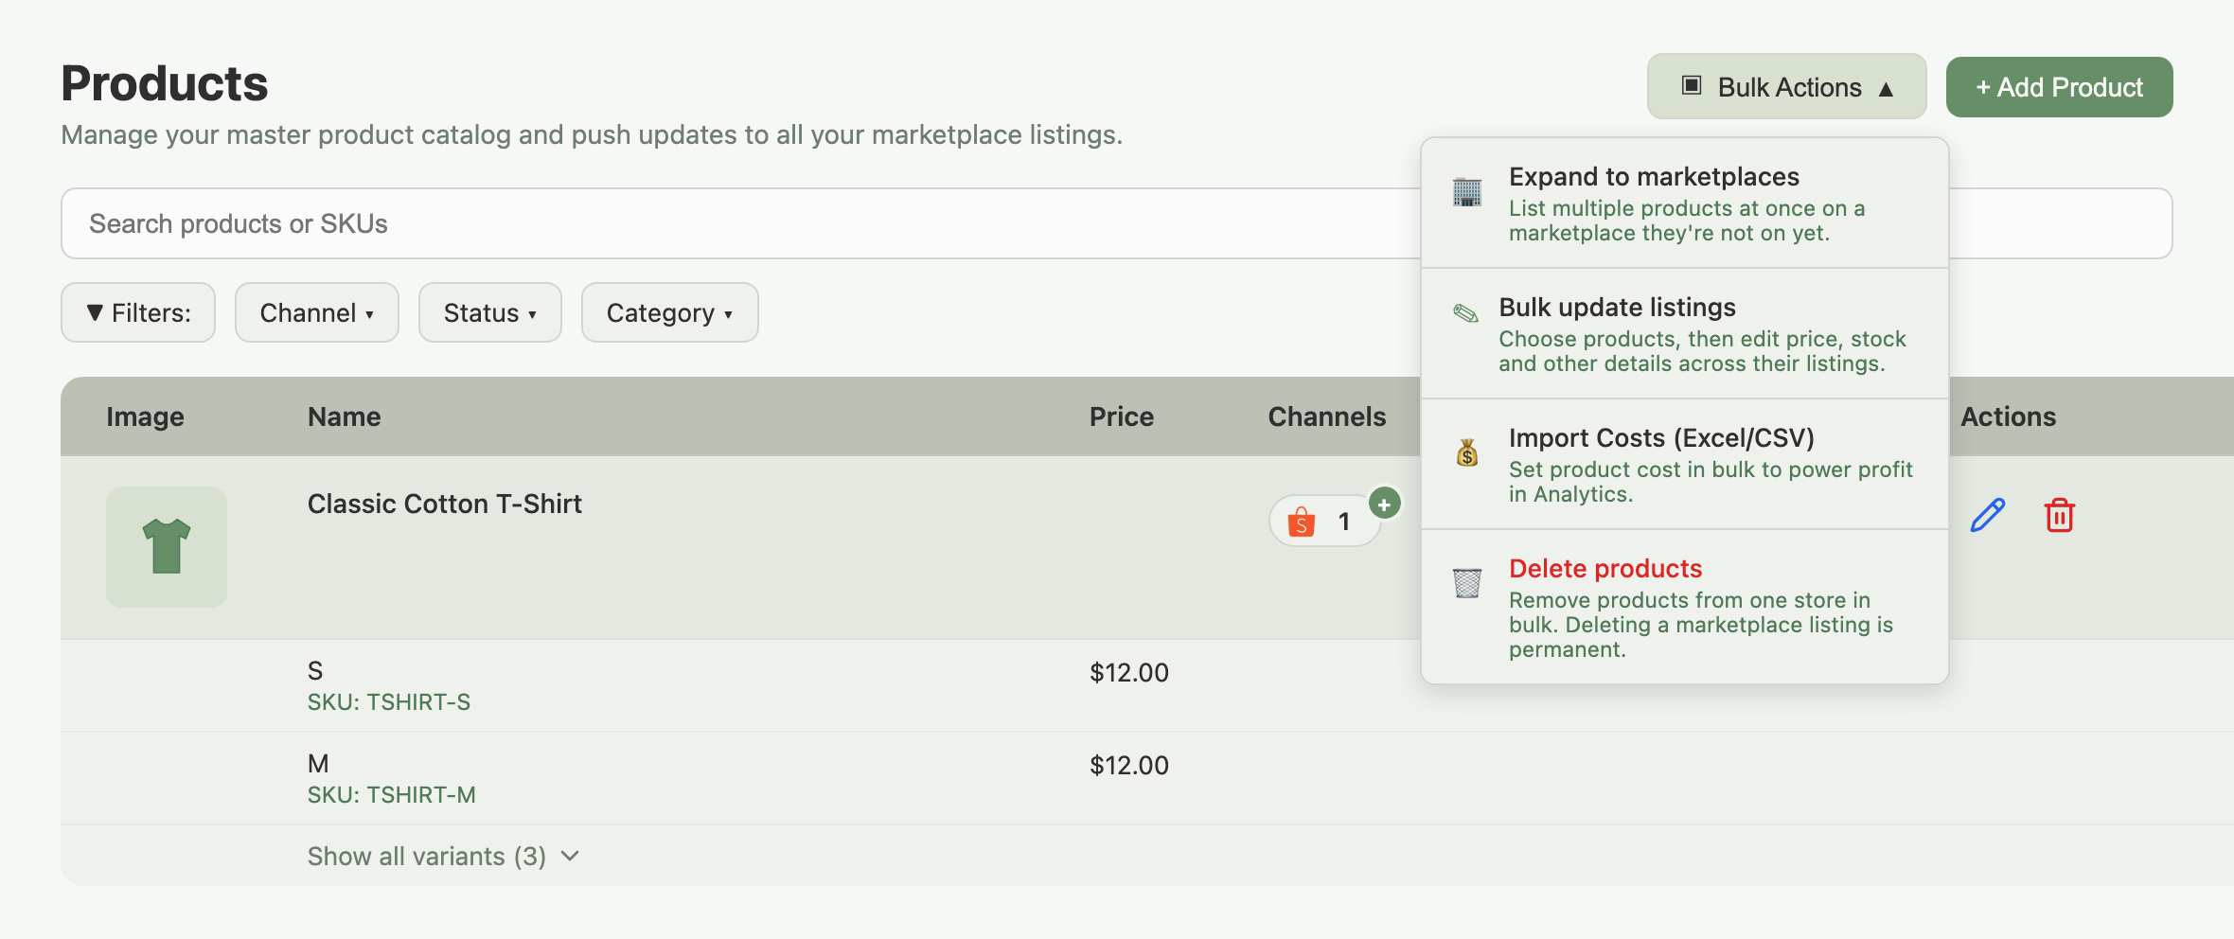Screen dimensions: 2234x939
Task: Focus the Search products or SKUs field
Action: point(1117,223)
